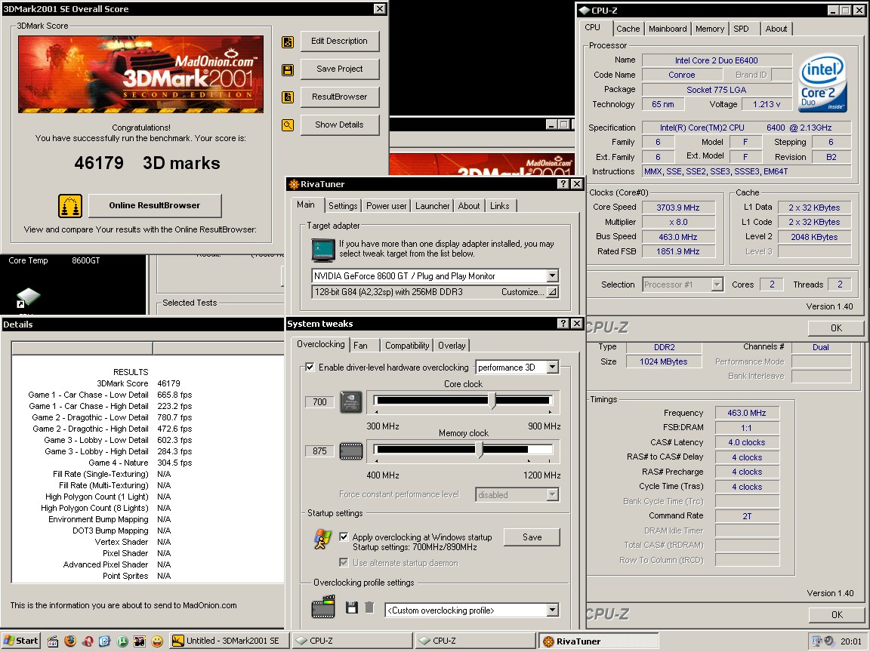
Task: Open the Processor #1 selection dropdown in CPU-Z
Action: (x=717, y=284)
